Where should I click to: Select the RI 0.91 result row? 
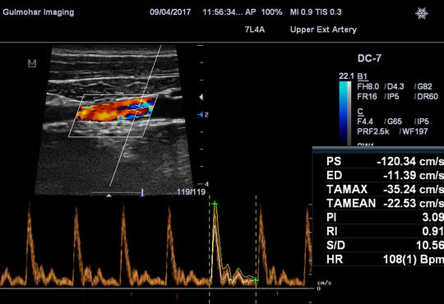385,231
